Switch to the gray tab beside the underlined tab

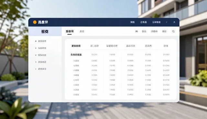click(82, 31)
